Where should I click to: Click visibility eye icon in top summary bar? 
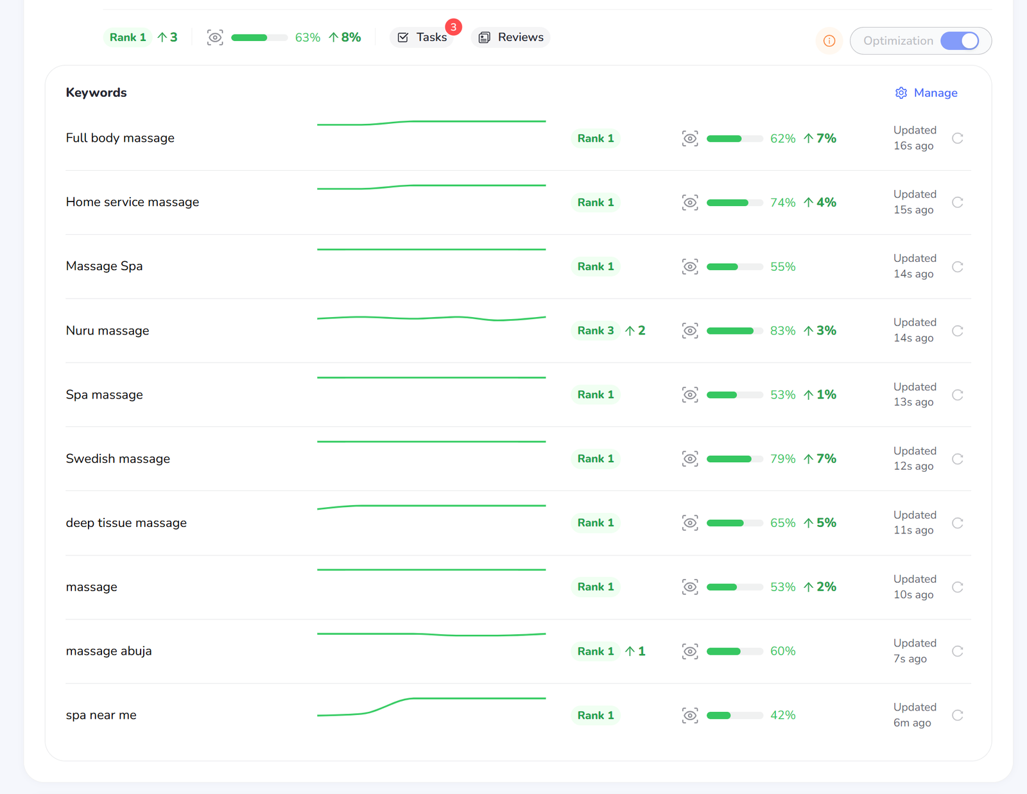215,37
